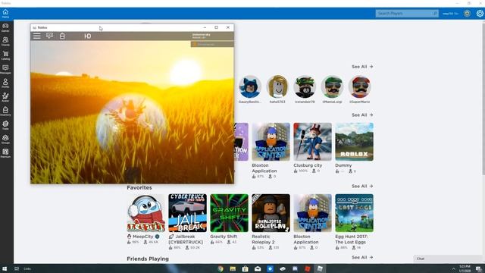This screenshot has height=273, width=485.
Task: Click See All for Friends Playing
Action: tap(362, 257)
